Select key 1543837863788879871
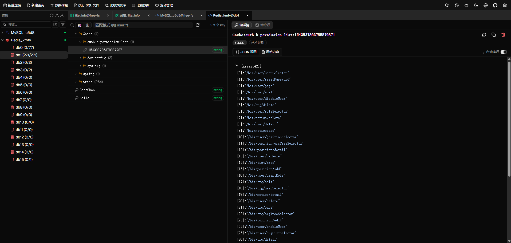 148,50
